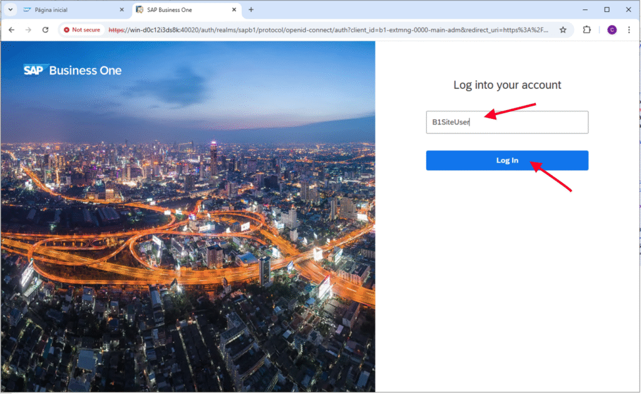Reload the SAP login page

(45, 30)
